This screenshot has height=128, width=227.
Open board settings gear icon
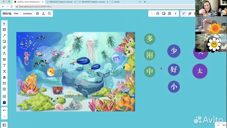tap(38, 14)
